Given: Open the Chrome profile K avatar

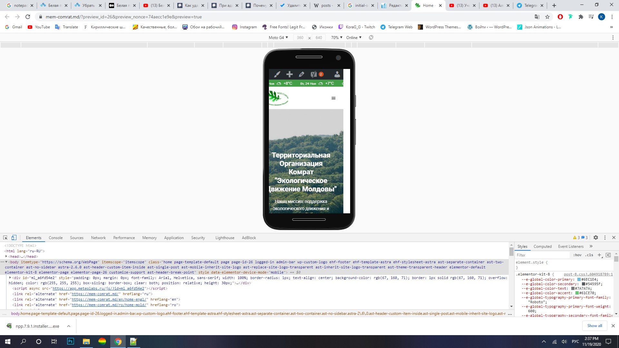Looking at the screenshot, I should [602, 17].
